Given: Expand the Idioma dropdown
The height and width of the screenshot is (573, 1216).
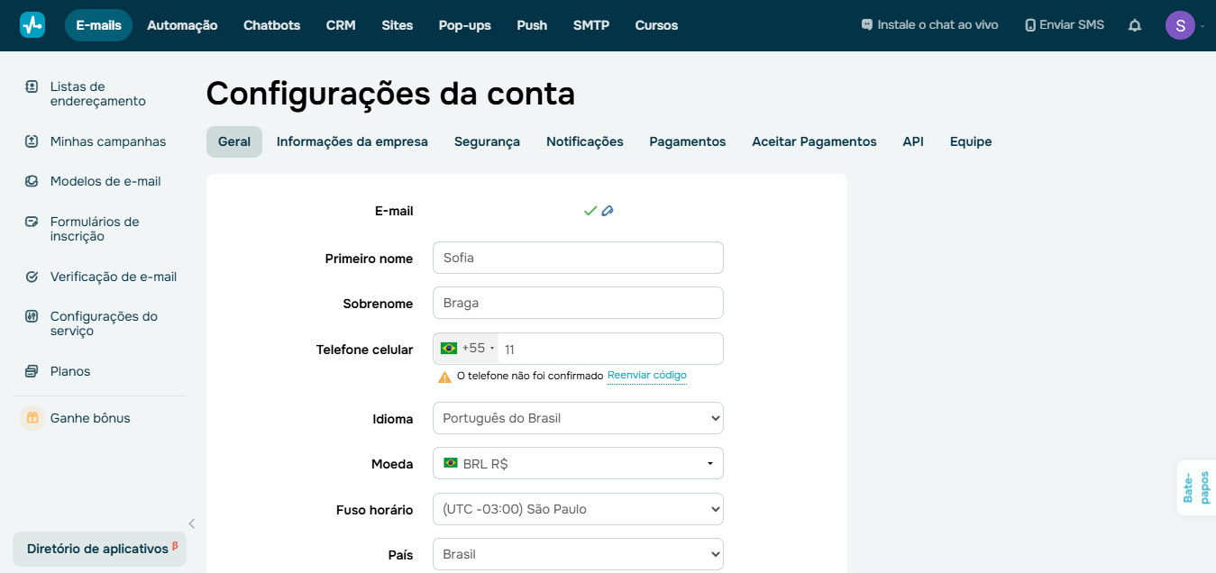Looking at the screenshot, I should [x=578, y=418].
